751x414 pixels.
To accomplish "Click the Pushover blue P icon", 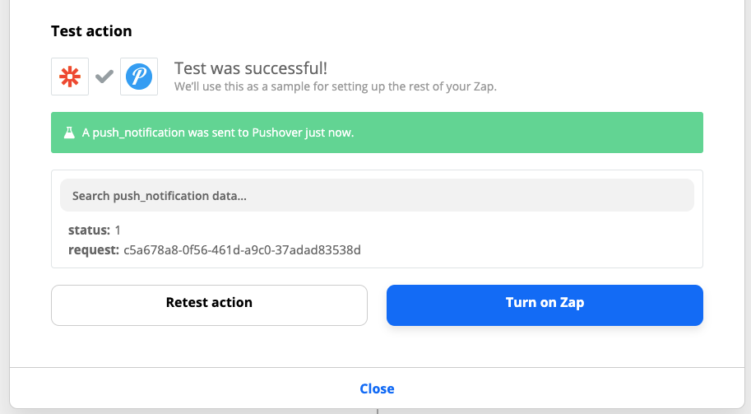I will click(x=139, y=77).
